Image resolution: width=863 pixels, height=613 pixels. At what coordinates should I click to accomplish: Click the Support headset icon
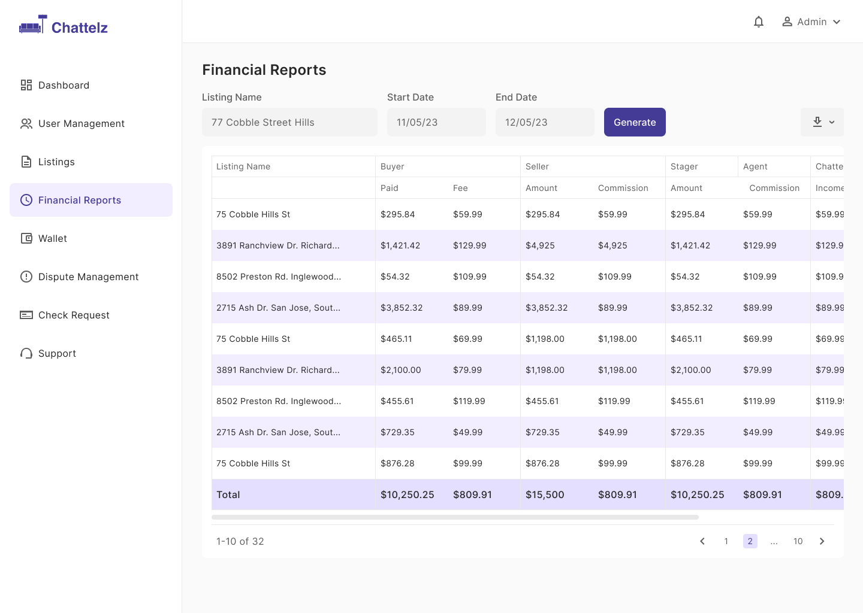26,353
